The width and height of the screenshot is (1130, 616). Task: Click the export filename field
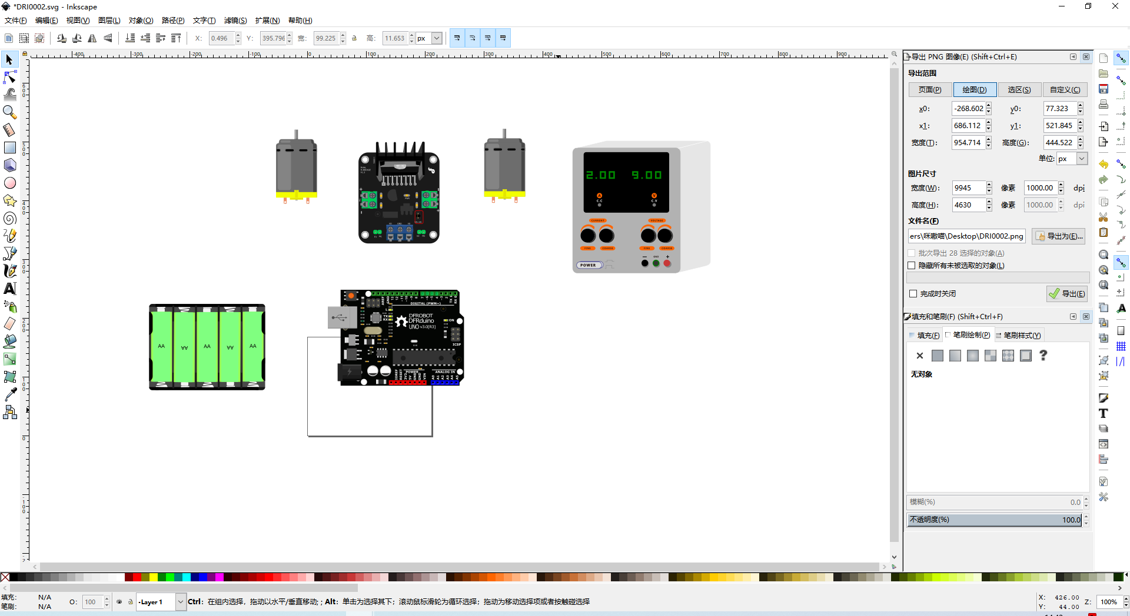[966, 236]
